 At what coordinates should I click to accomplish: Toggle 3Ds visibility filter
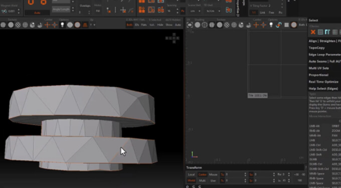pyautogui.click(x=137, y=25)
